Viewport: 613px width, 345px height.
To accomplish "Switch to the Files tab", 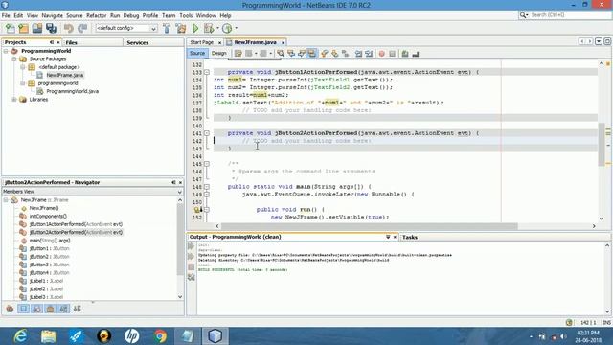I will [x=71, y=42].
